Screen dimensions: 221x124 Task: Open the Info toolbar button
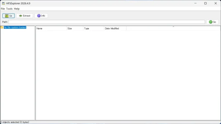pos(41,16)
